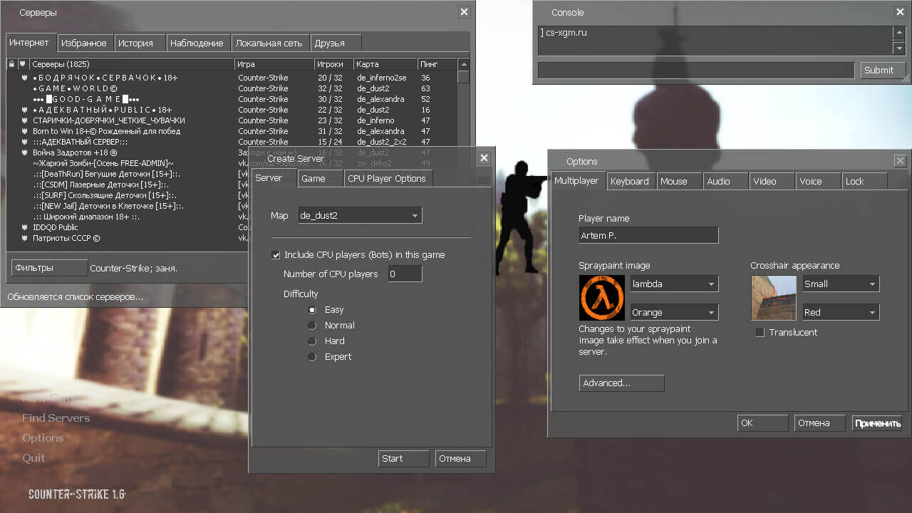Sort the server list by Пинг column

tap(437, 64)
